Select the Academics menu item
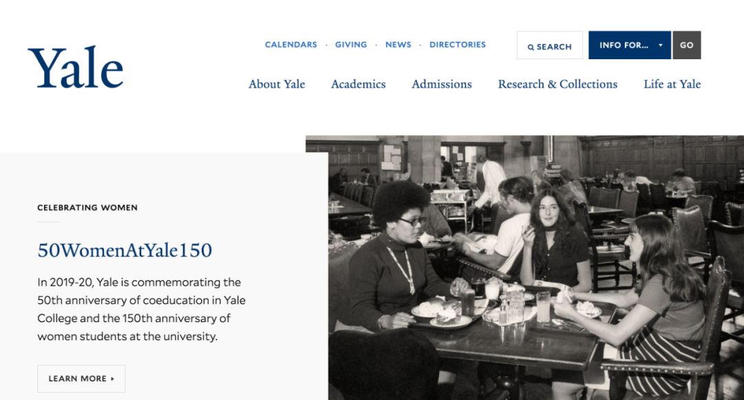The width and height of the screenshot is (744, 400). click(x=358, y=84)
